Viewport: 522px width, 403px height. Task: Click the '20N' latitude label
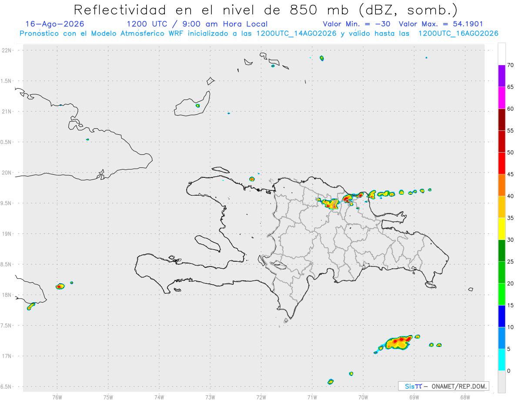pos(7,173)
